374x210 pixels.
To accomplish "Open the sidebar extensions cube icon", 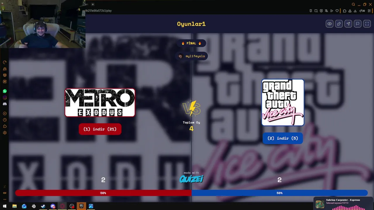I will pyautogui.click(x=5, y=126).
